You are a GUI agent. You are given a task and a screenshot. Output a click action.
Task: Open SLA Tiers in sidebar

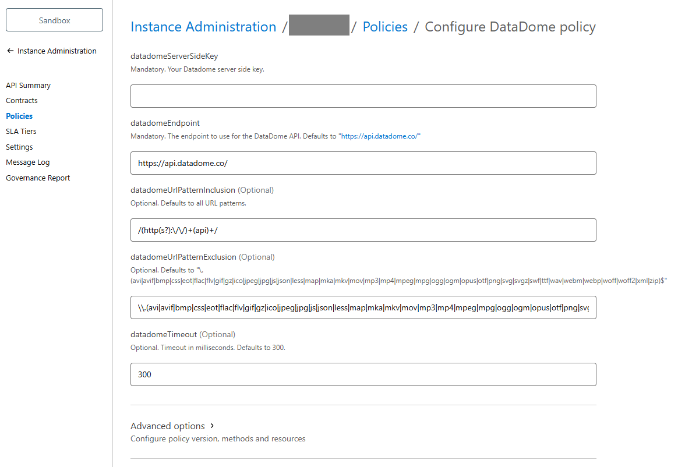(x=21, y=132)
